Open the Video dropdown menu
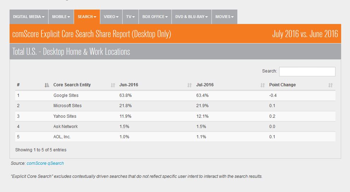Image resolution: width=350 pixels, height=192 pixels. (111, 17)
